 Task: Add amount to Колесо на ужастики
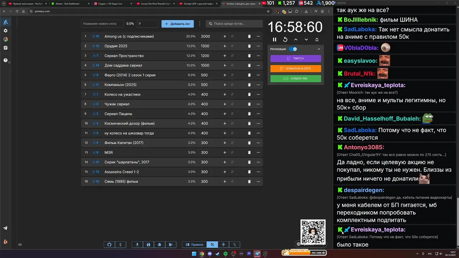coord(225,95)
